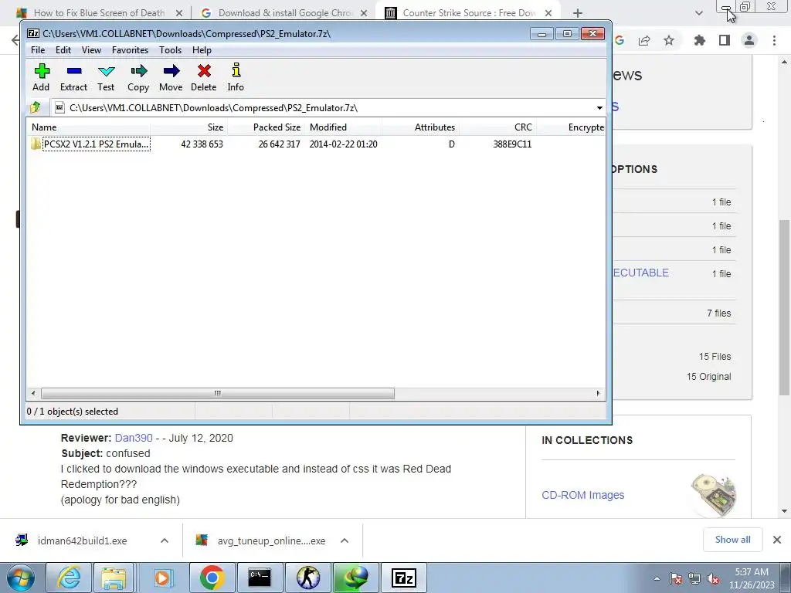Launch Internet Explorer from taskbar
Screen dimensions: 791x593
click(69, 578)
